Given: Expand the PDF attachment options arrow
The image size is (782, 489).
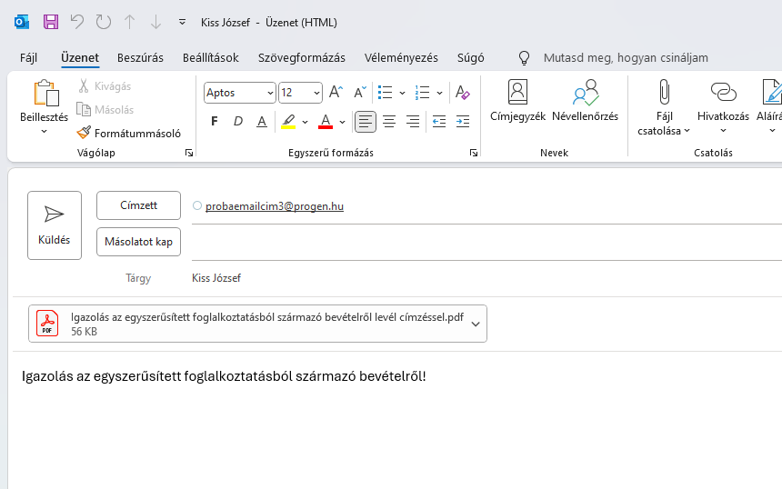Looking at the screenshot, I should (476, 324).
